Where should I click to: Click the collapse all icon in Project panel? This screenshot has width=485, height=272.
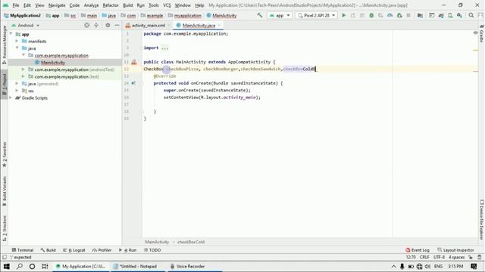(96, 25)
